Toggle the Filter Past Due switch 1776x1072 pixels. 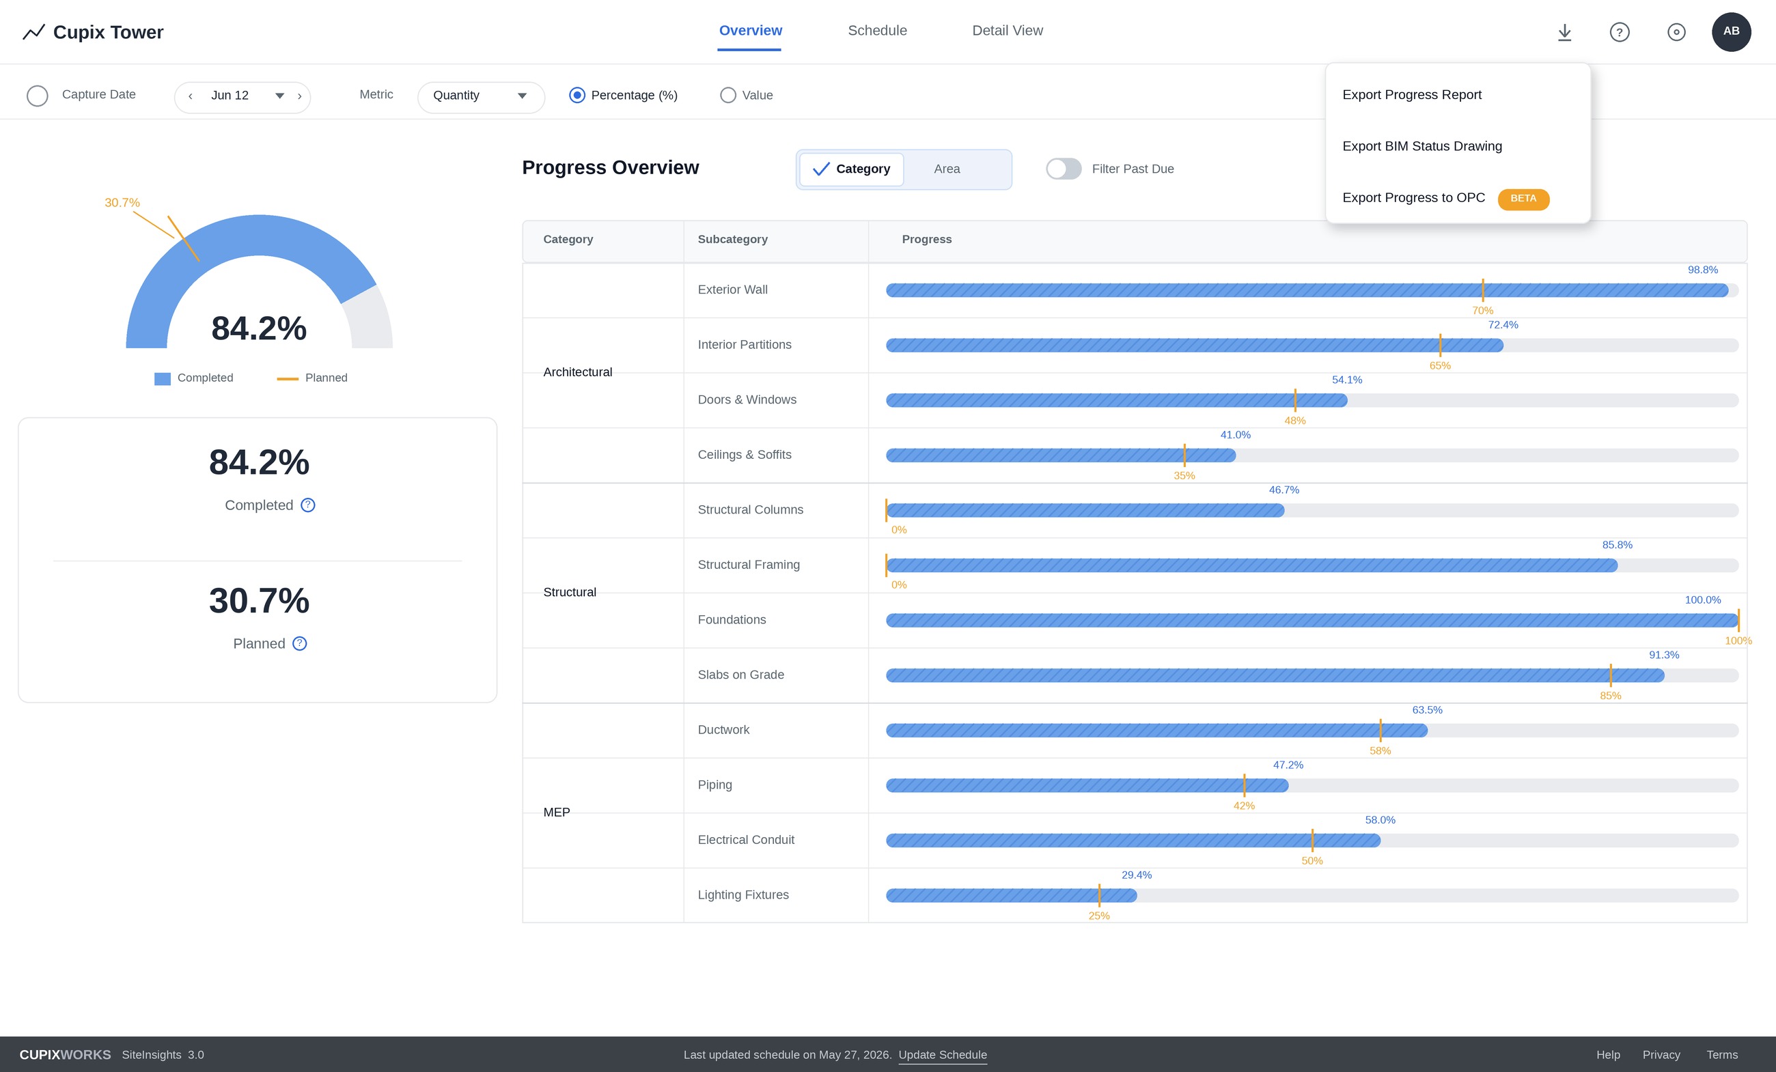(1064, 169)
